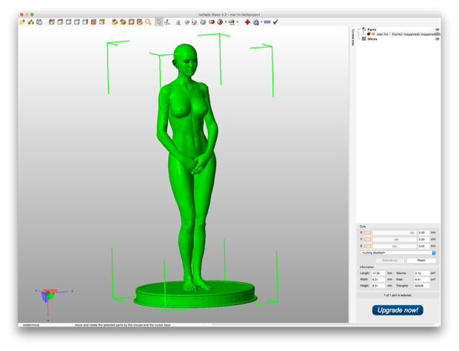This screenshot has height=351, width=459.
Task: Open dropdown arrow beside blue gear icon
Action: coord(261,22)
